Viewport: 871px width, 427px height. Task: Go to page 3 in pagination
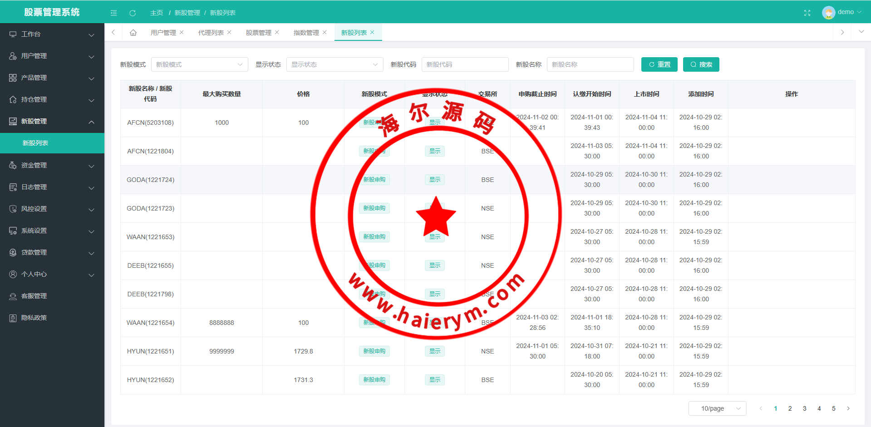[804, 408]
